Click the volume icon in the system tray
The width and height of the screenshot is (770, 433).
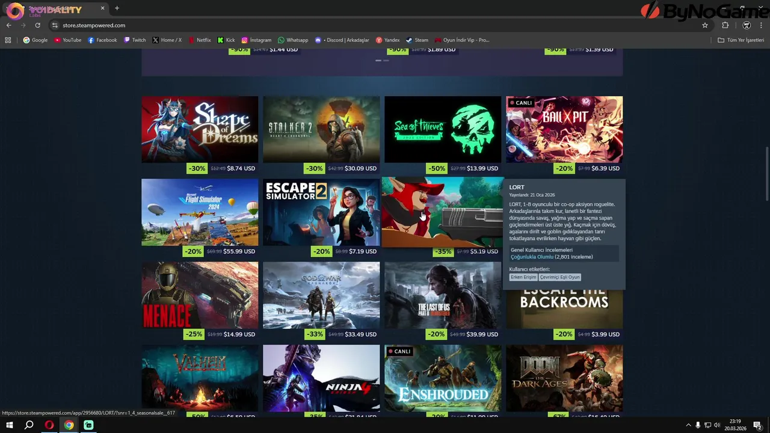click(717, 425)
